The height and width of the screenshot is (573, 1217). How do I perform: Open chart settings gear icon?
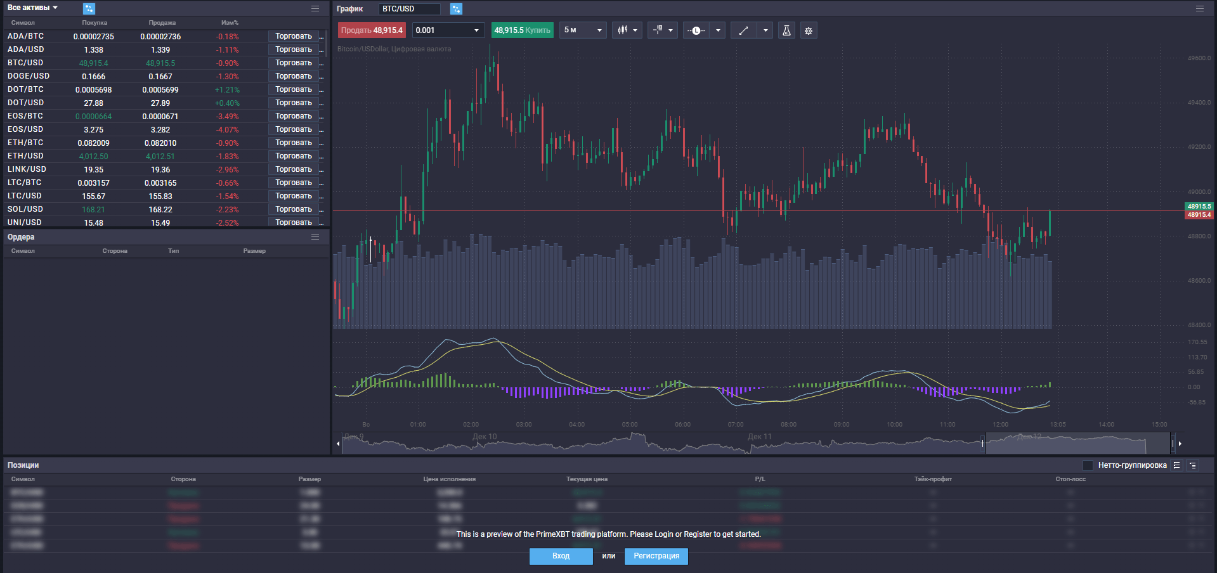point(809,30)
